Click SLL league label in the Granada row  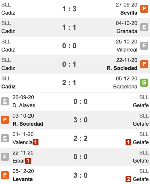click(6, 23)
